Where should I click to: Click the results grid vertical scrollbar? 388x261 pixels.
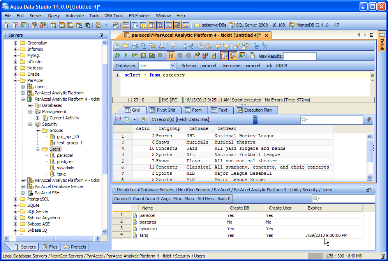pyautogui.click(x=369, y=151)
